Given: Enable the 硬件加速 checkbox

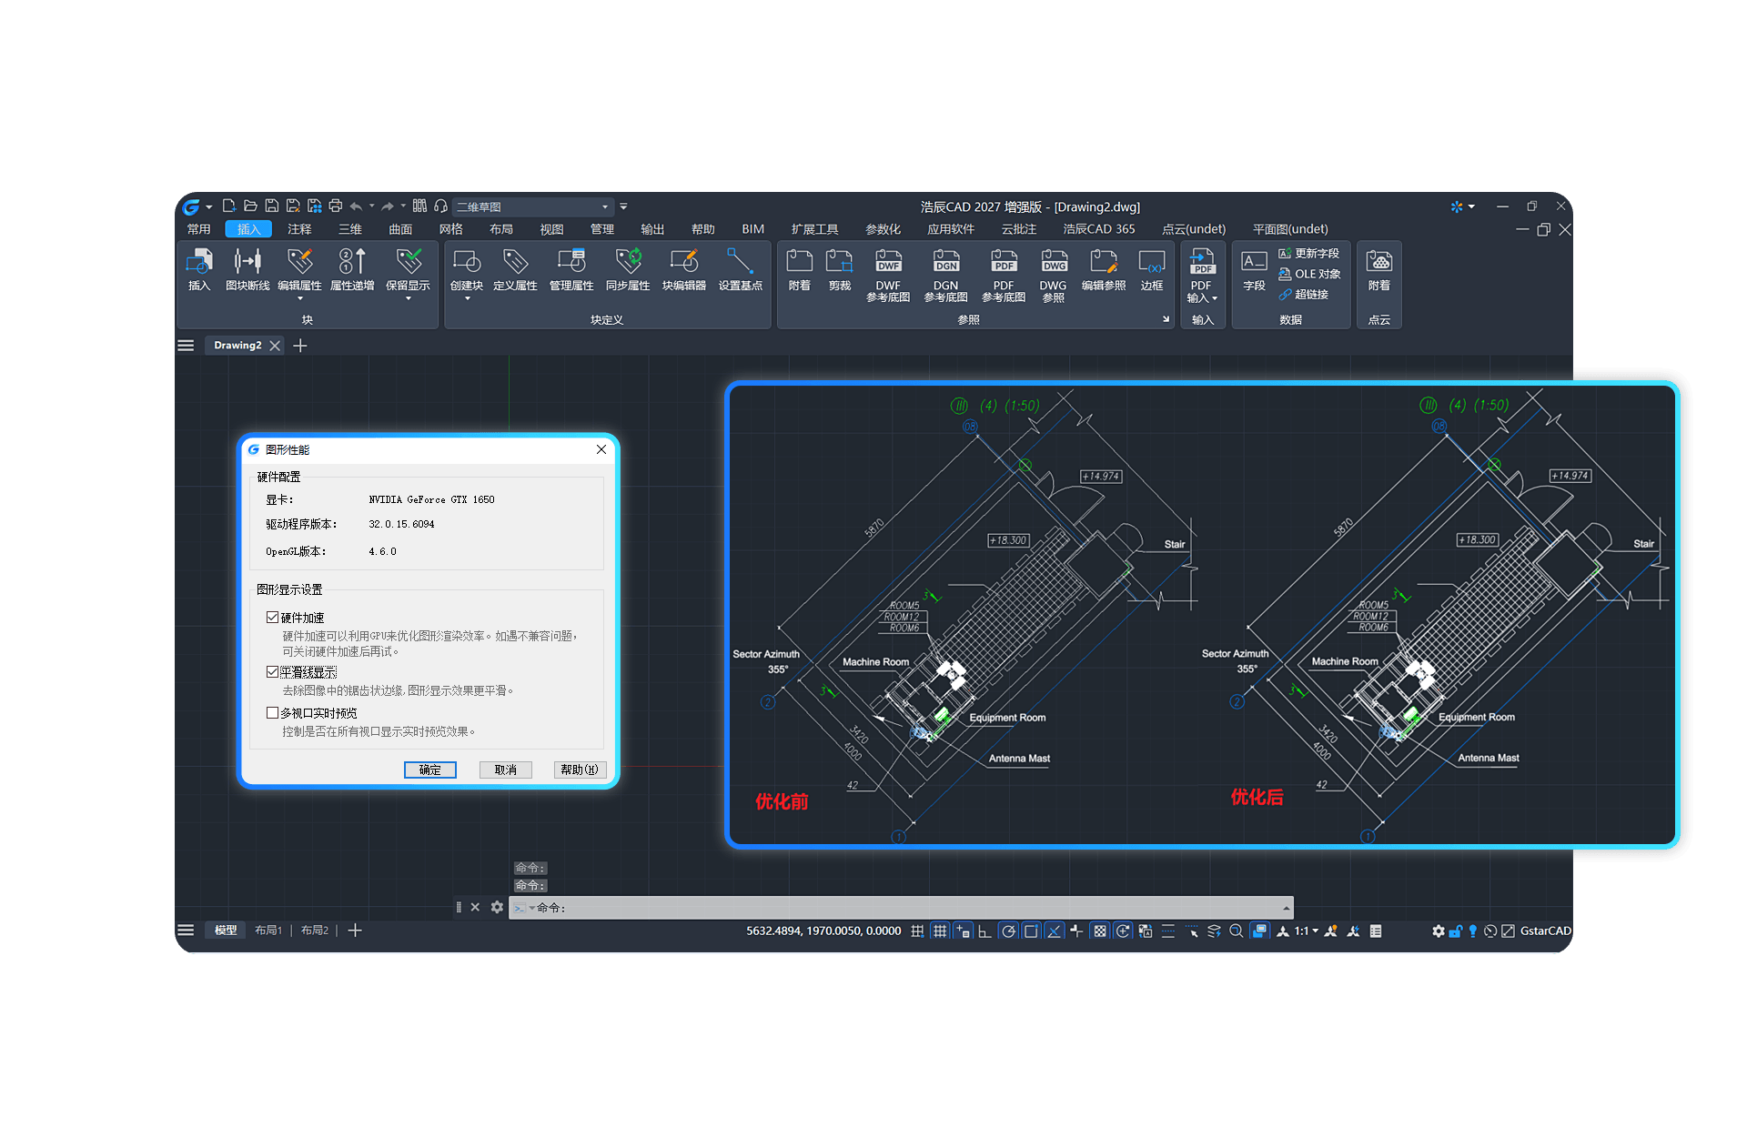Looking at the screenshot, I should point(272,618).
